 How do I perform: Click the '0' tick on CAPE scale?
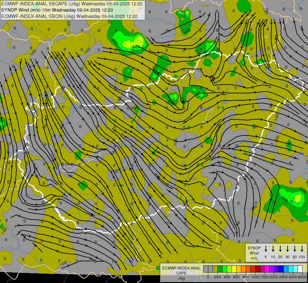208,277
